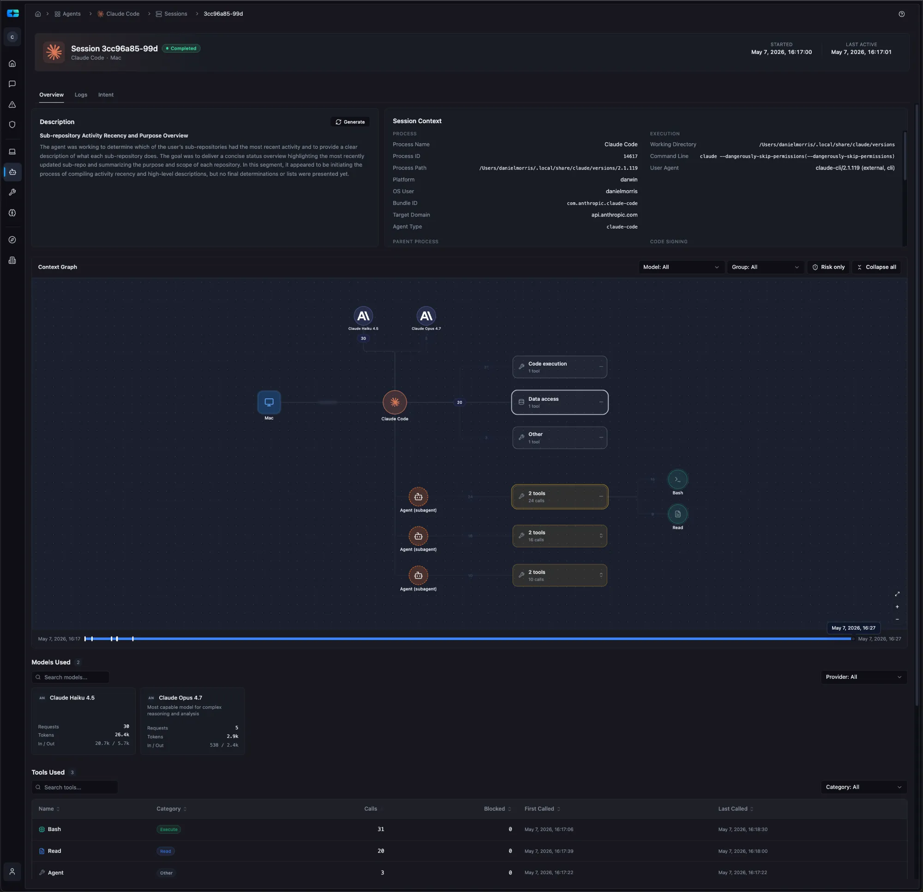Open the user profile icon at sidebar bottom
Screen dimensions: 923x892
12,871
